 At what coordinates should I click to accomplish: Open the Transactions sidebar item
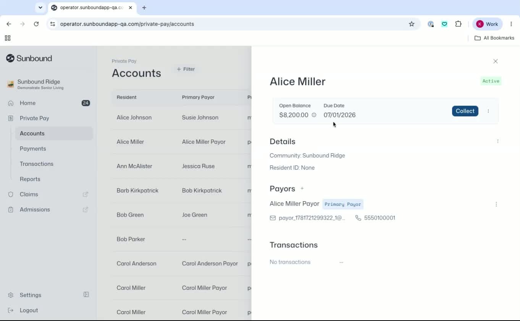37,164
